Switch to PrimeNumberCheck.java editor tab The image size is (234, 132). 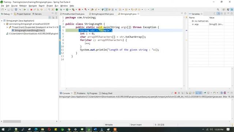(72, 14)
